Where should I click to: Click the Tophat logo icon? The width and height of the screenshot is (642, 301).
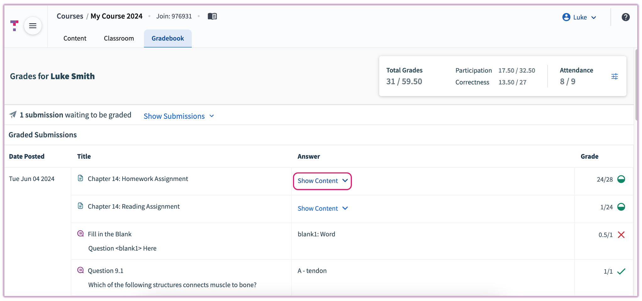click(14, 26)
